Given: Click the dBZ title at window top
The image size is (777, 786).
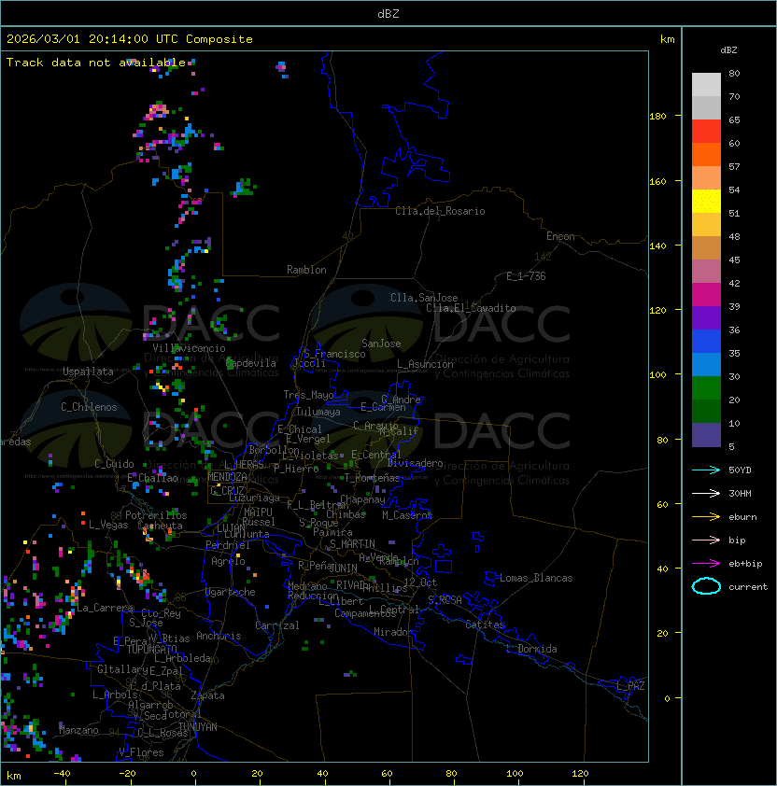Looking at the screenshot, I should point(388,14).
